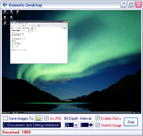
Task: Click the red close button of remote Explorer window
Action: click(67, 22)
